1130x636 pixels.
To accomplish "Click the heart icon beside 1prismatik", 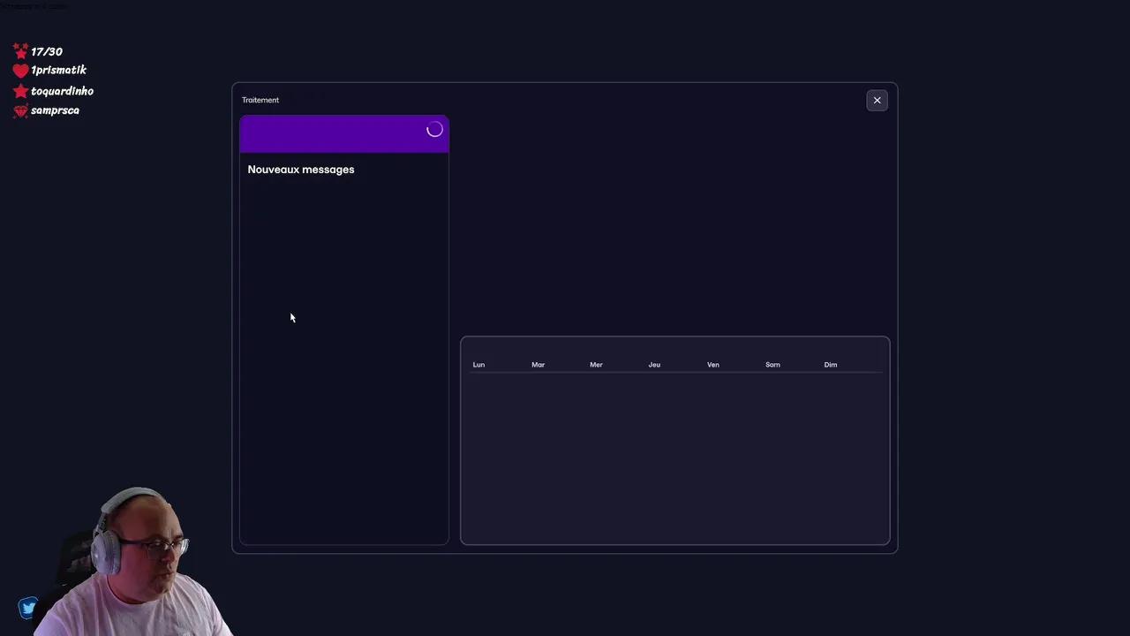I will point(20,71).
